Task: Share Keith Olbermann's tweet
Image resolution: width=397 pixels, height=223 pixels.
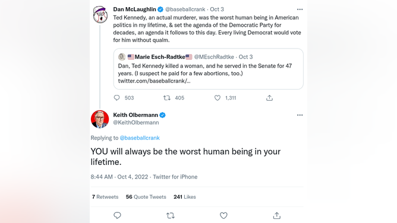Action: coord(277,215)
